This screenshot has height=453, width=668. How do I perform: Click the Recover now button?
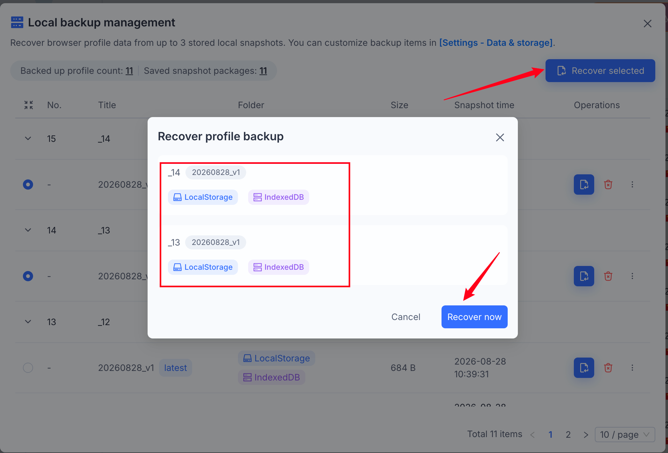point(474,317)
